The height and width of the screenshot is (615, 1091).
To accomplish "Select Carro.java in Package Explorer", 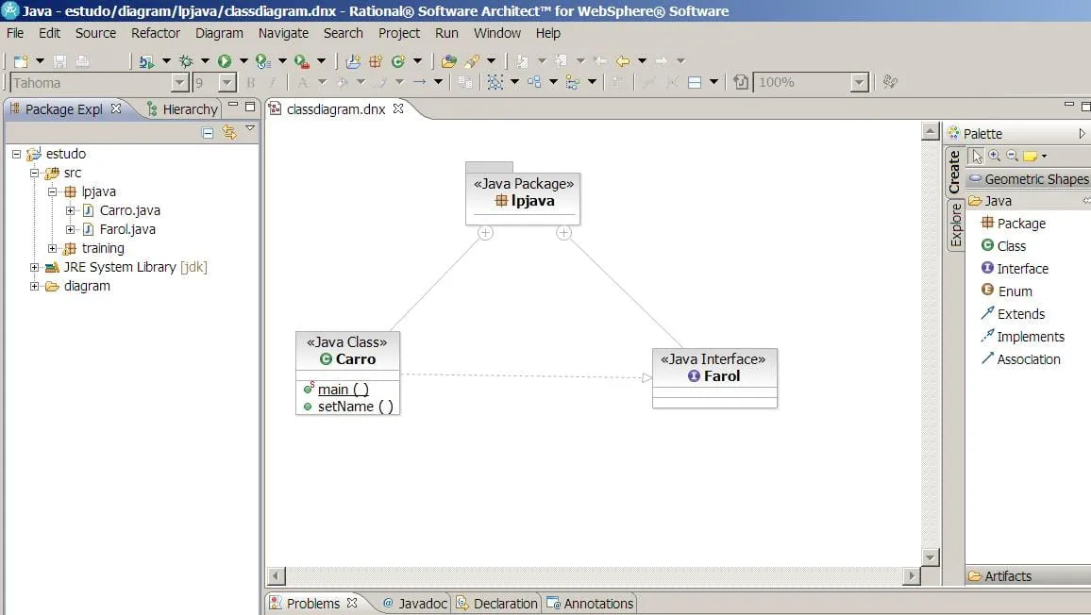I will pyautogui.click(x=129, y=210).
